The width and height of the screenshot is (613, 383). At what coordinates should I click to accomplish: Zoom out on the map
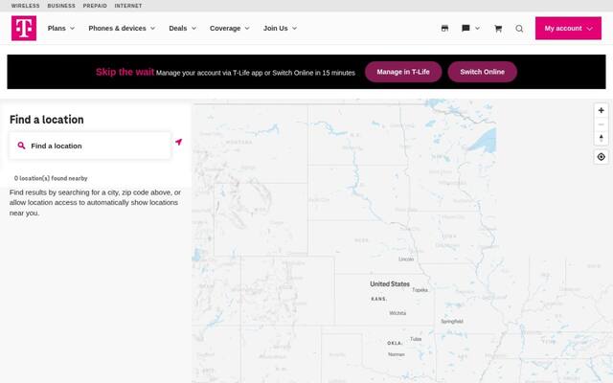click(601, 124)
